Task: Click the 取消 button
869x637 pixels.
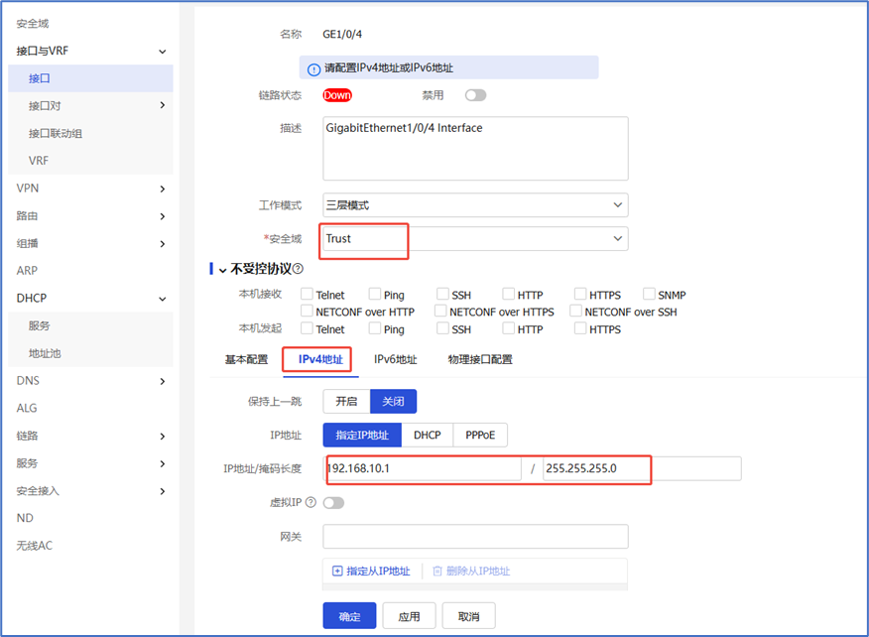Action: coord(469,616)
